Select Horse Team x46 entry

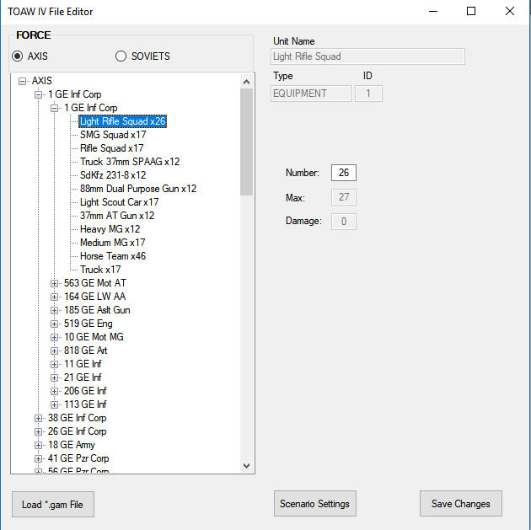pyautogui.click(x=113, y=256)
